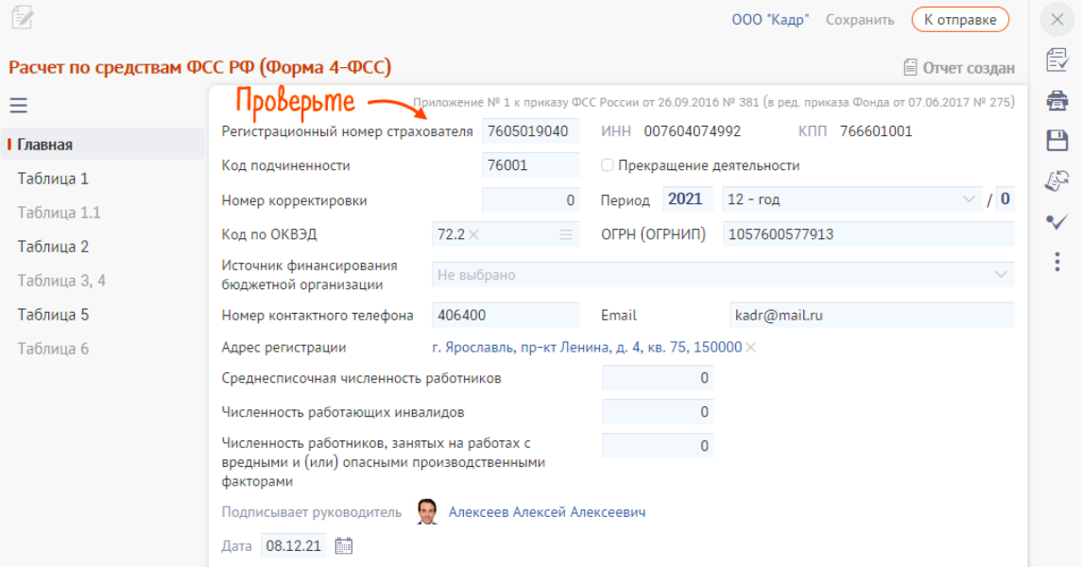Click the print icon in right sidebar
Image resolution: width=1081 pixels, height=567 pixels.
tap(1057, 101)
